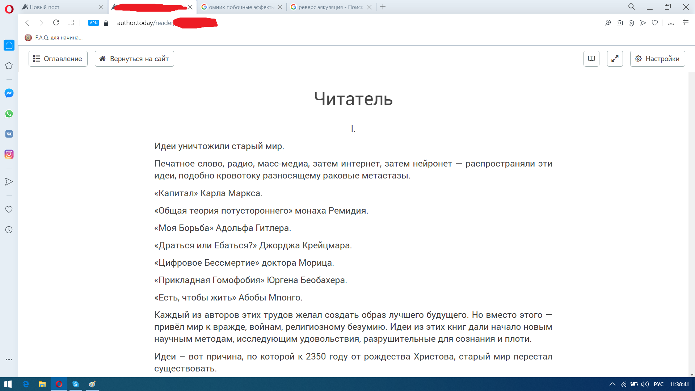Add page to bookmarks heart icon
The height and width of the screenshot is (391, 695).
(655, 23)
